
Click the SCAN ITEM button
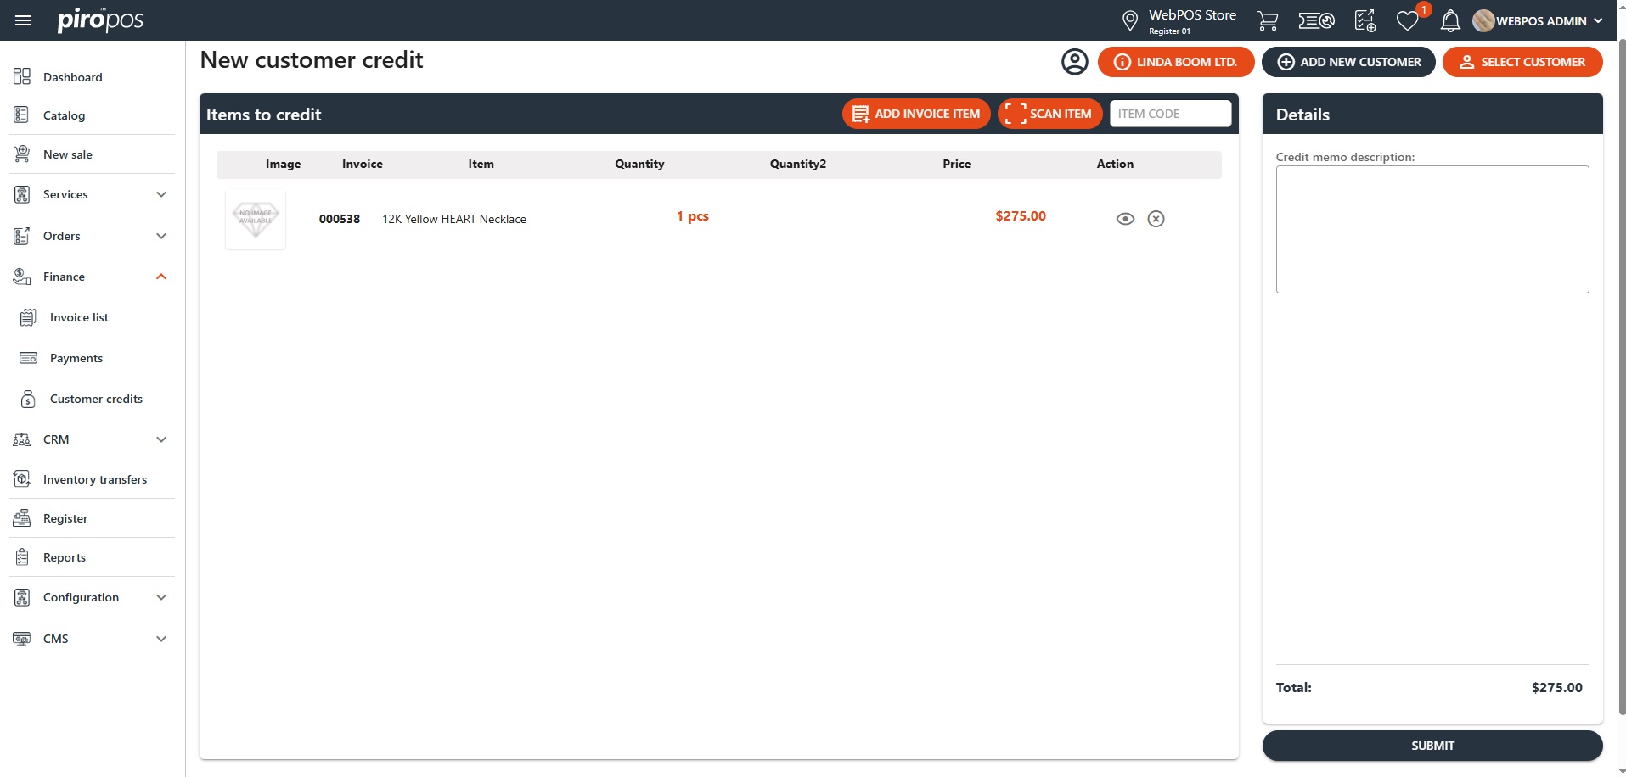pyautogui.click(x=1049, y=114)
